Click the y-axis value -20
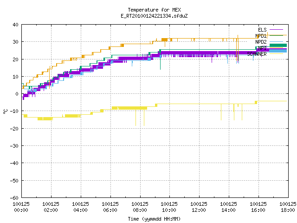Screen dimensions: 297x223 click(x=14, y=129)
